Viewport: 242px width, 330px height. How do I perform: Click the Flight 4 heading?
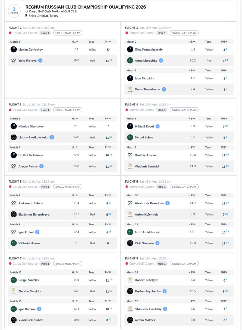(132, 105)
